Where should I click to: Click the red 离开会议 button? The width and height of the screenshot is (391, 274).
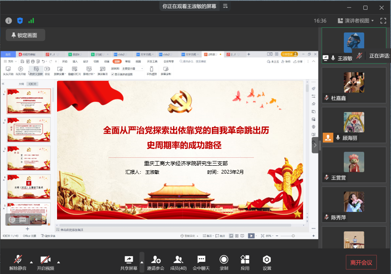(x=361, y=262)
